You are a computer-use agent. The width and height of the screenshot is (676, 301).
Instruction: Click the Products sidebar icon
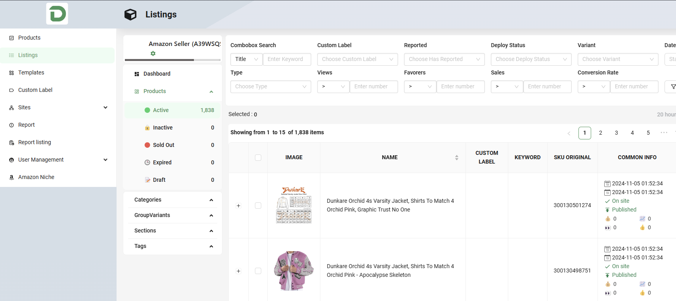pyautogui.click(x=11, y=38)
